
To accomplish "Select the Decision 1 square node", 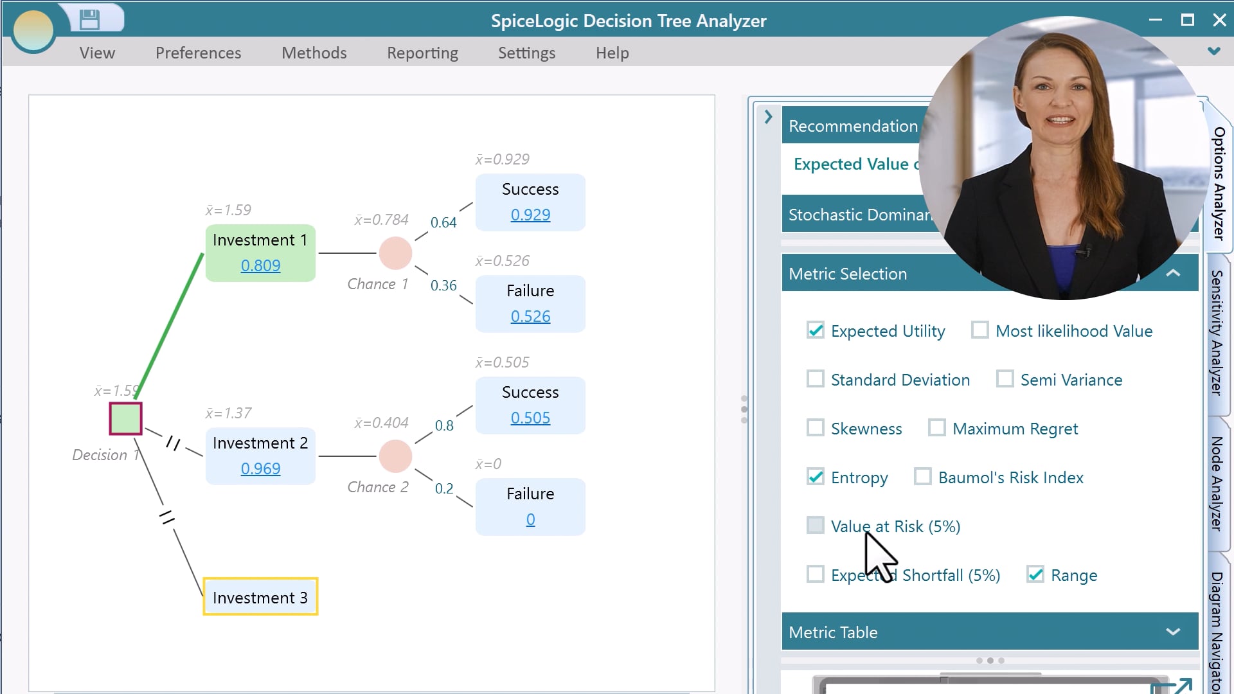I will pos(125,418).
